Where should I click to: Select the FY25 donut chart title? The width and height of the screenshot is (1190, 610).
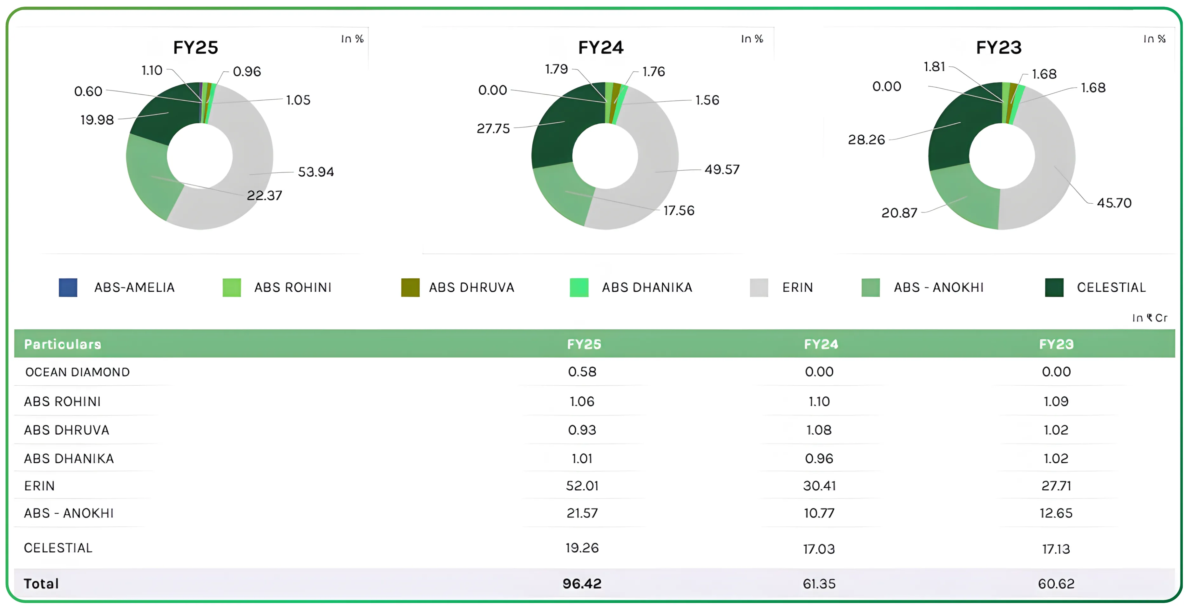[x=195, y=48]
